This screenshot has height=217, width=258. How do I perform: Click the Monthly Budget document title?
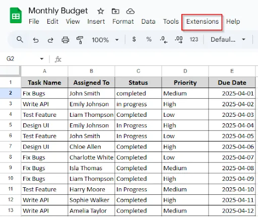point(58,11)
